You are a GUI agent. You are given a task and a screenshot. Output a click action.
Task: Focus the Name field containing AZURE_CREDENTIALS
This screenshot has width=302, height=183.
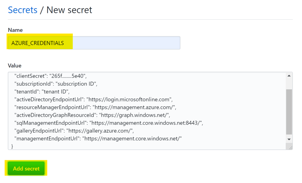coord(94,43)
